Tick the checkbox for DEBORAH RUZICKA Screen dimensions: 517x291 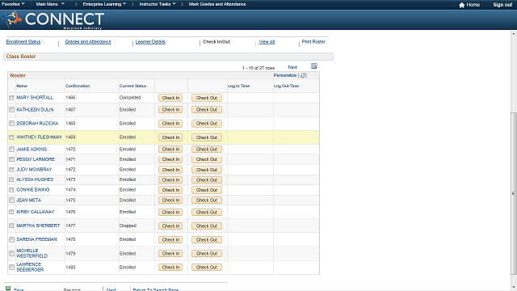[11, 124]
